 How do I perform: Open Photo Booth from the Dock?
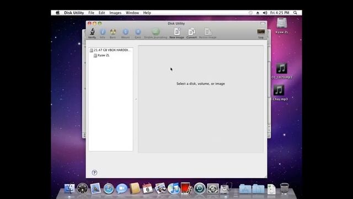186,188
